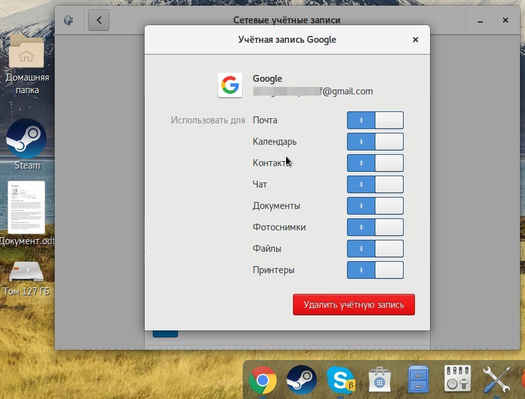The image size is (525, 399).
Task: Select the Steam desktop shortcut
Action: (27, 145)
